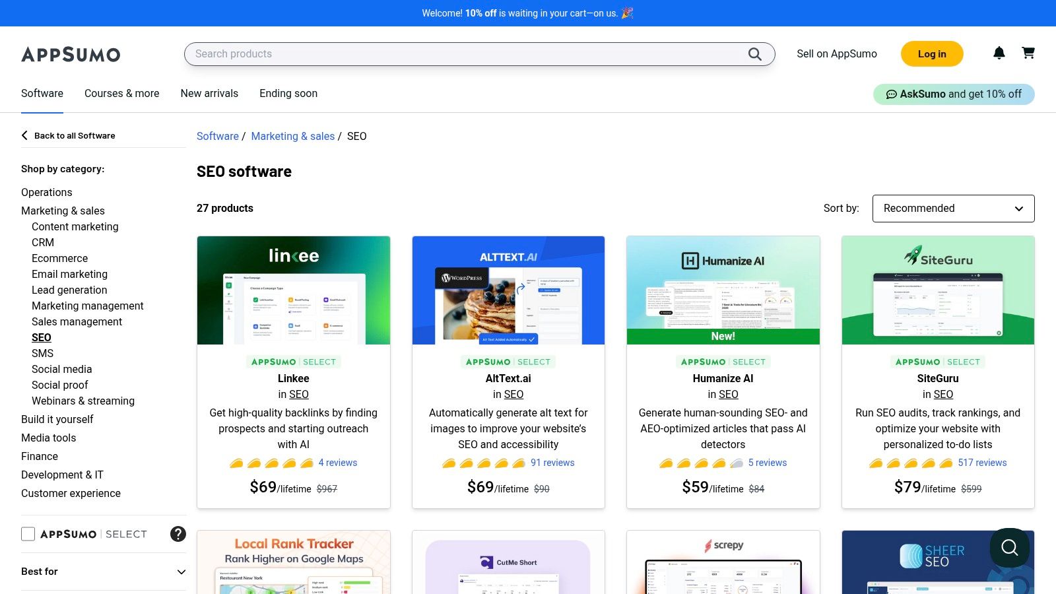The image size is (1056, 594).
Task: Open SiteGuru's 517 reviews link
Action: click(983, 463)
